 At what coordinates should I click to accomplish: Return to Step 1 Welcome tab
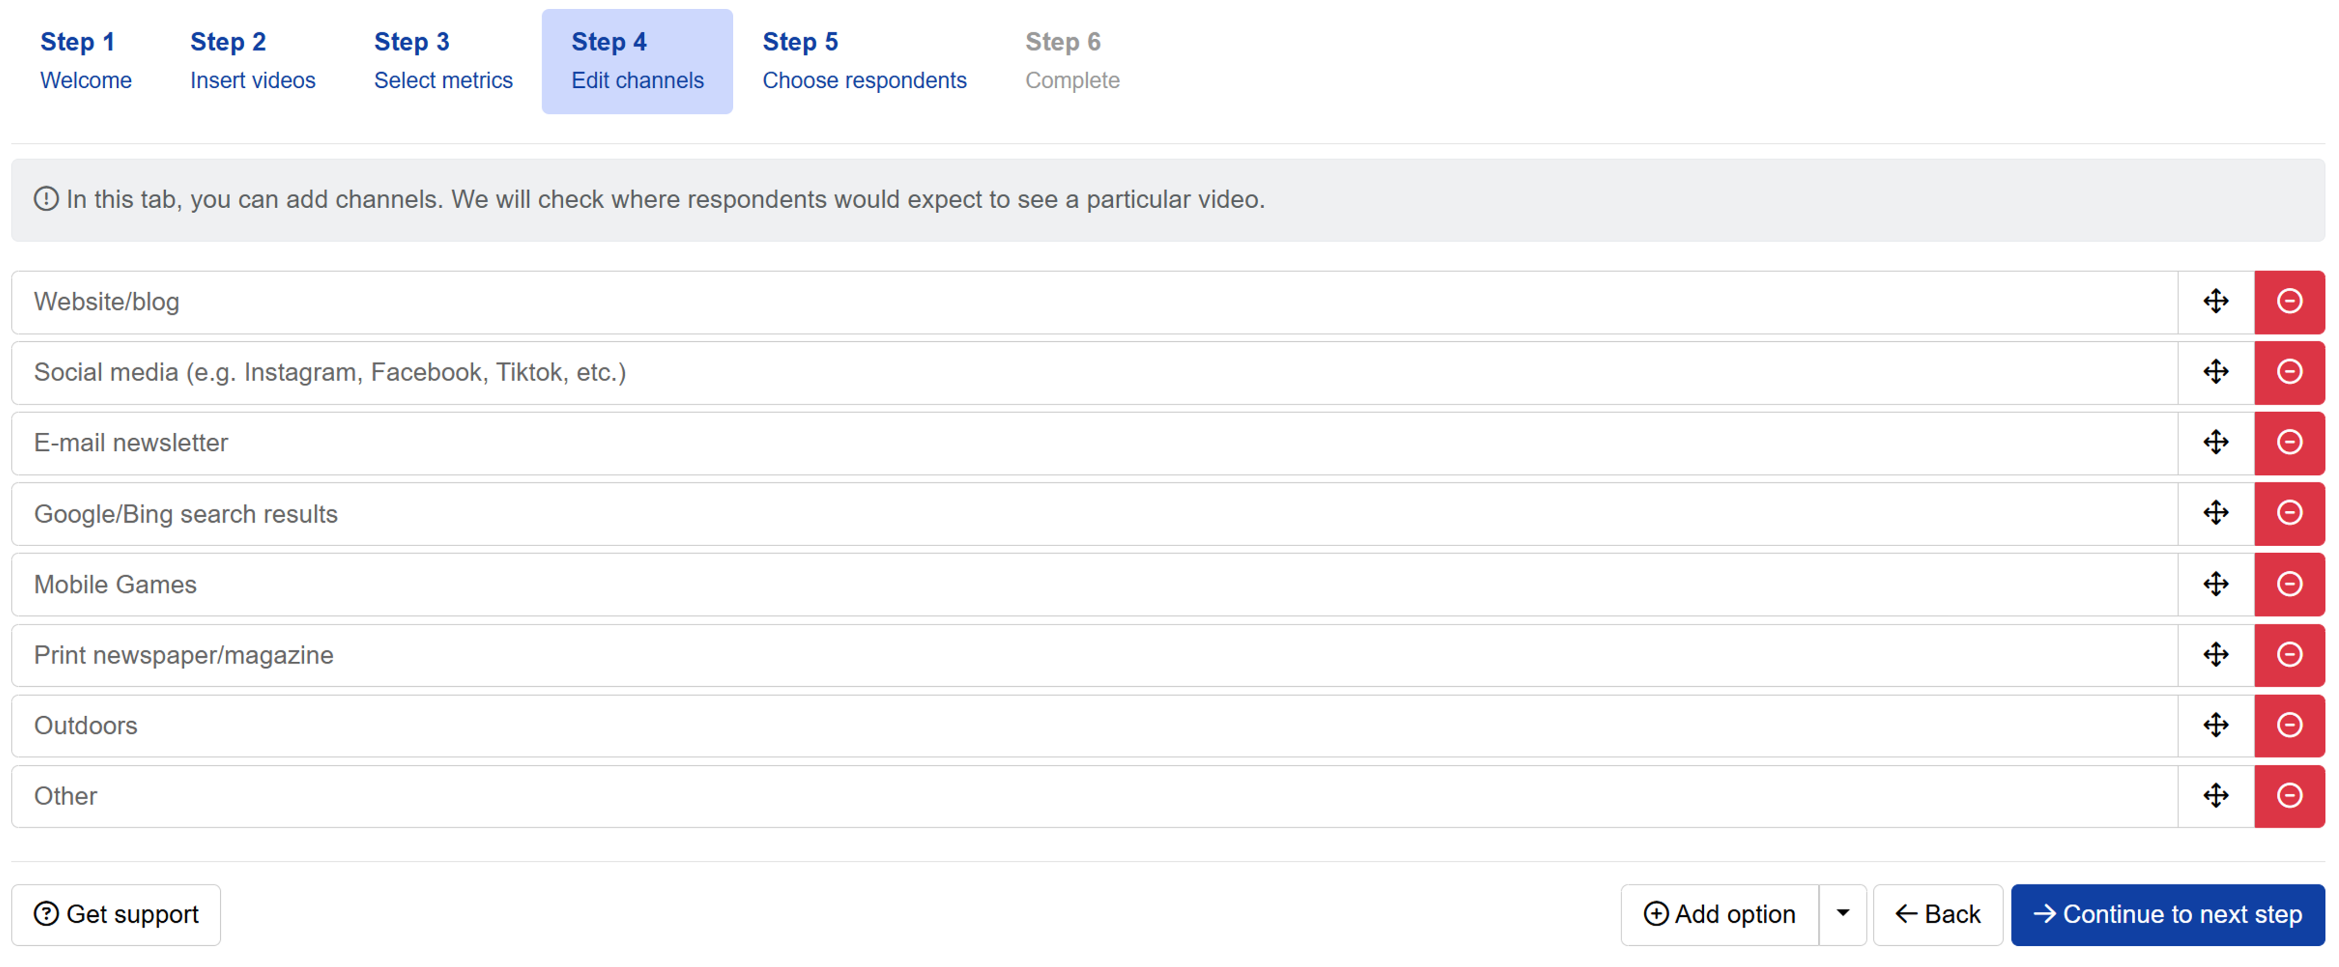(86, 61)
